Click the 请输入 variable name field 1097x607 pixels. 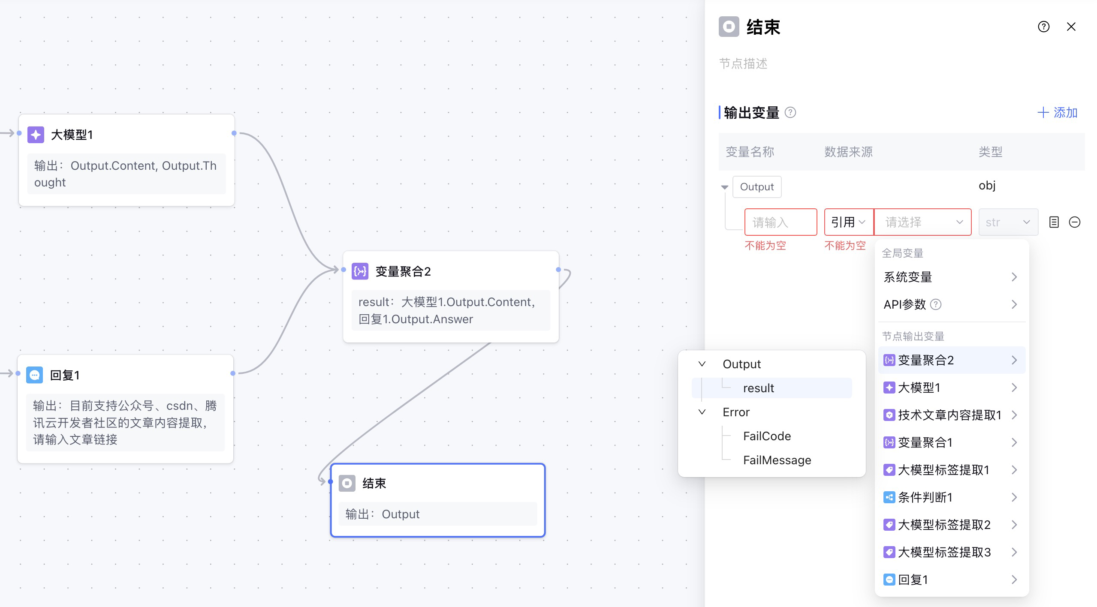[x=780, y=222]
